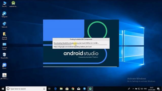The image size is (162, 91).
Task: Click the Type here to search box
Action: [x=26, y=89]
